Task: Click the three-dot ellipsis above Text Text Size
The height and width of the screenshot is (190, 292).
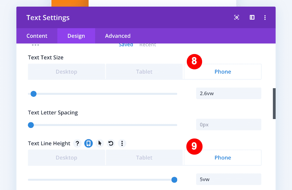Action: tap(36, 45)
